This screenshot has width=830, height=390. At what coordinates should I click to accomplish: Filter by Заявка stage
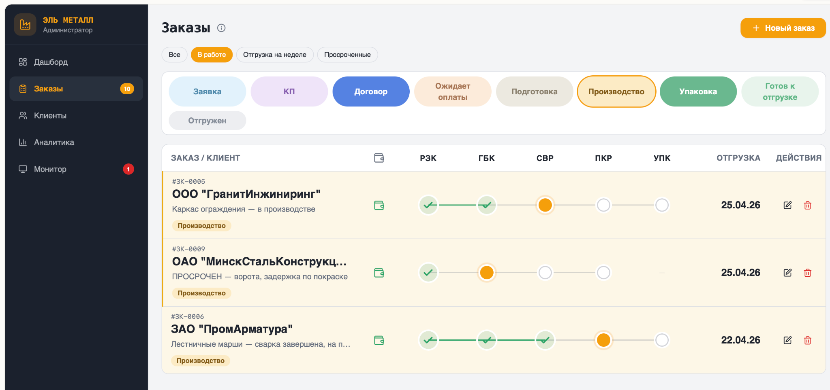coord(207,91)
